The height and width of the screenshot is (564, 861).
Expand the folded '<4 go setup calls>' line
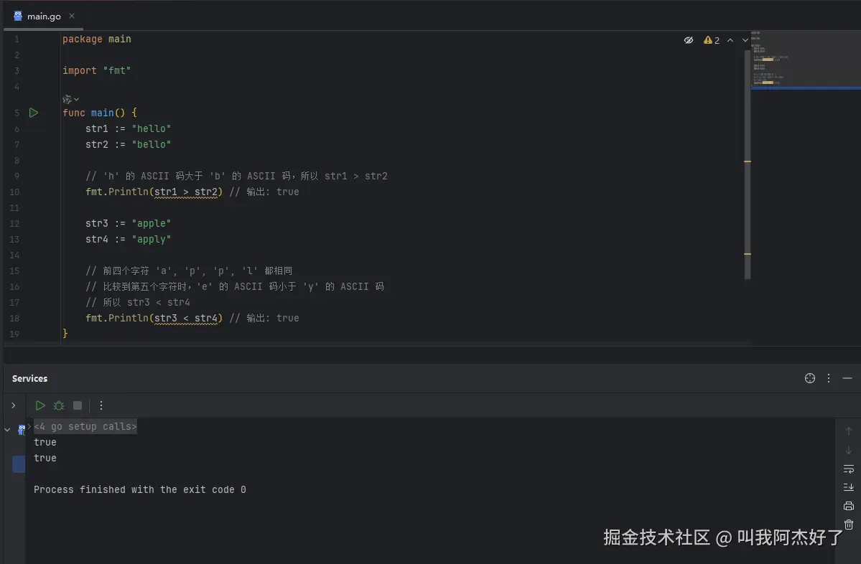click(x=85, y=426)
